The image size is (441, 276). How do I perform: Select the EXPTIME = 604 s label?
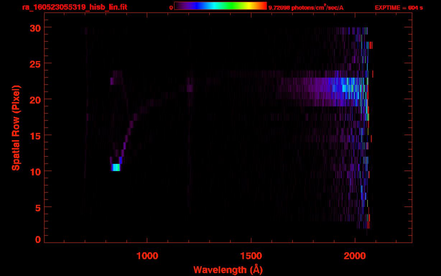pyautogui.click(x=399, y=8)
